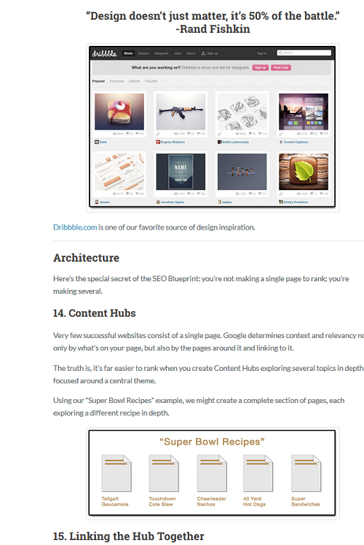Image resolution: width=364 pixels, height=545 pixels.
Task: Click the 40 Yard Hot Dogs document icon
Action: (x=258, y=473)
